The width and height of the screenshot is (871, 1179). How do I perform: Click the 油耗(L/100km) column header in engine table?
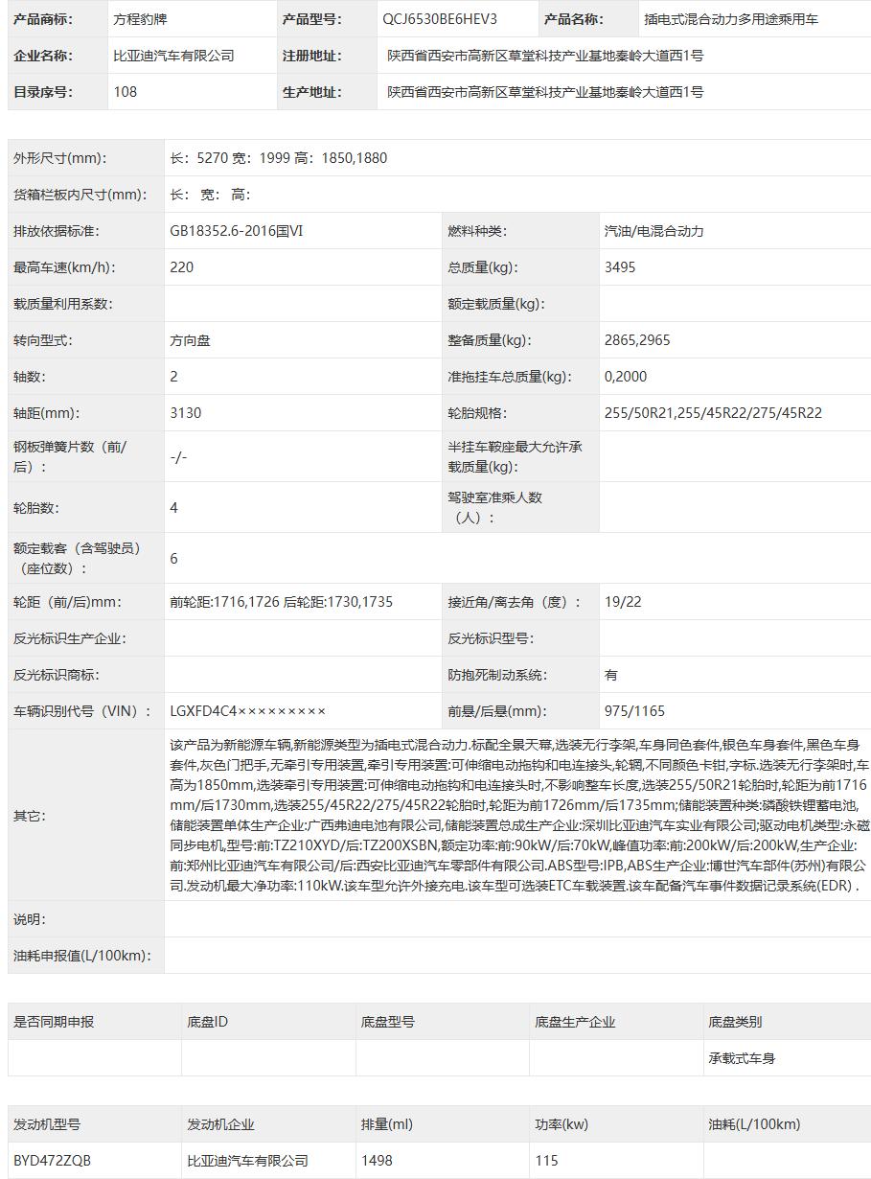click(754, 1124)
